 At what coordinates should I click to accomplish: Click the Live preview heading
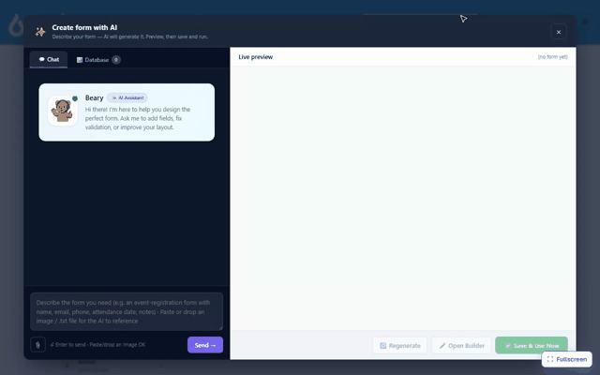[x=256, y=57]
